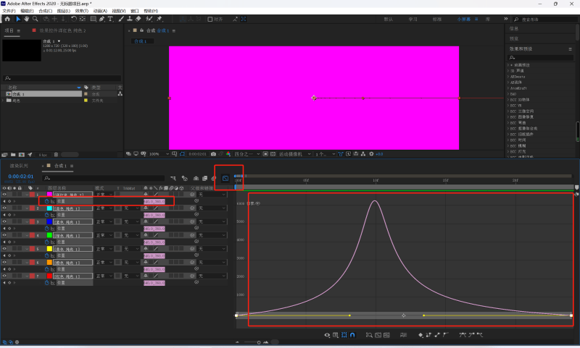580x348 pixels.
Task: Click the position stopwatch on layer 1
Action: click(46, 201)
